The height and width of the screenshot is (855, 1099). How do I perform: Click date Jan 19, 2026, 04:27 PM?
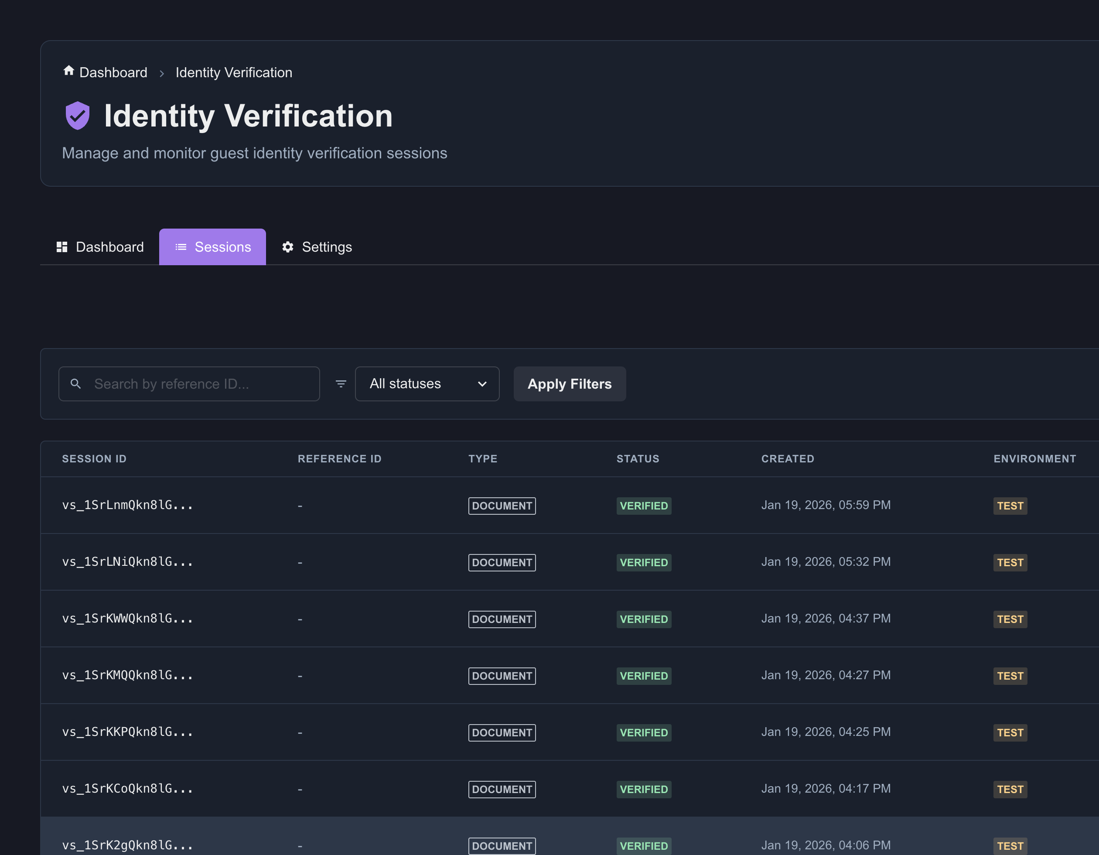(826, 675)
